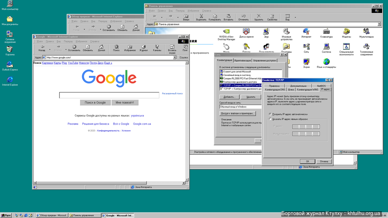Switch to the Идентификация tab in the Сеть dialog
Viewport: 388px width, 218px height.
242,60
